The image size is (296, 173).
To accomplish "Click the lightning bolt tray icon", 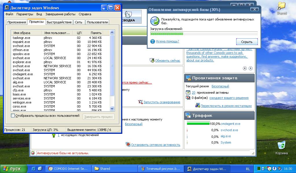I will (275, 169).
